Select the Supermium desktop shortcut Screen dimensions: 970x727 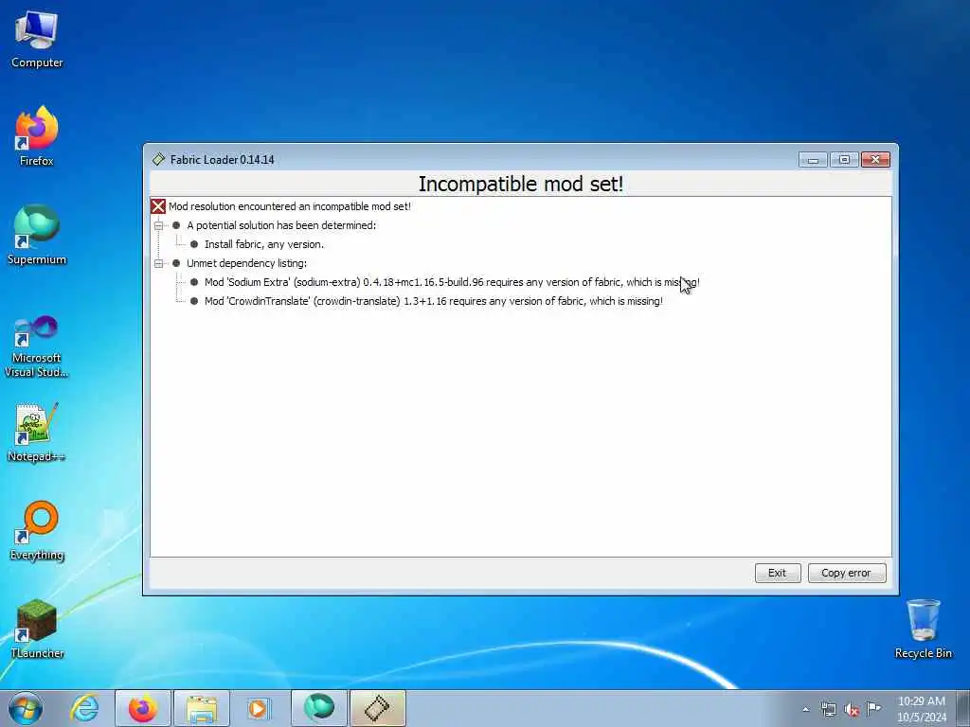pos(37,235)
